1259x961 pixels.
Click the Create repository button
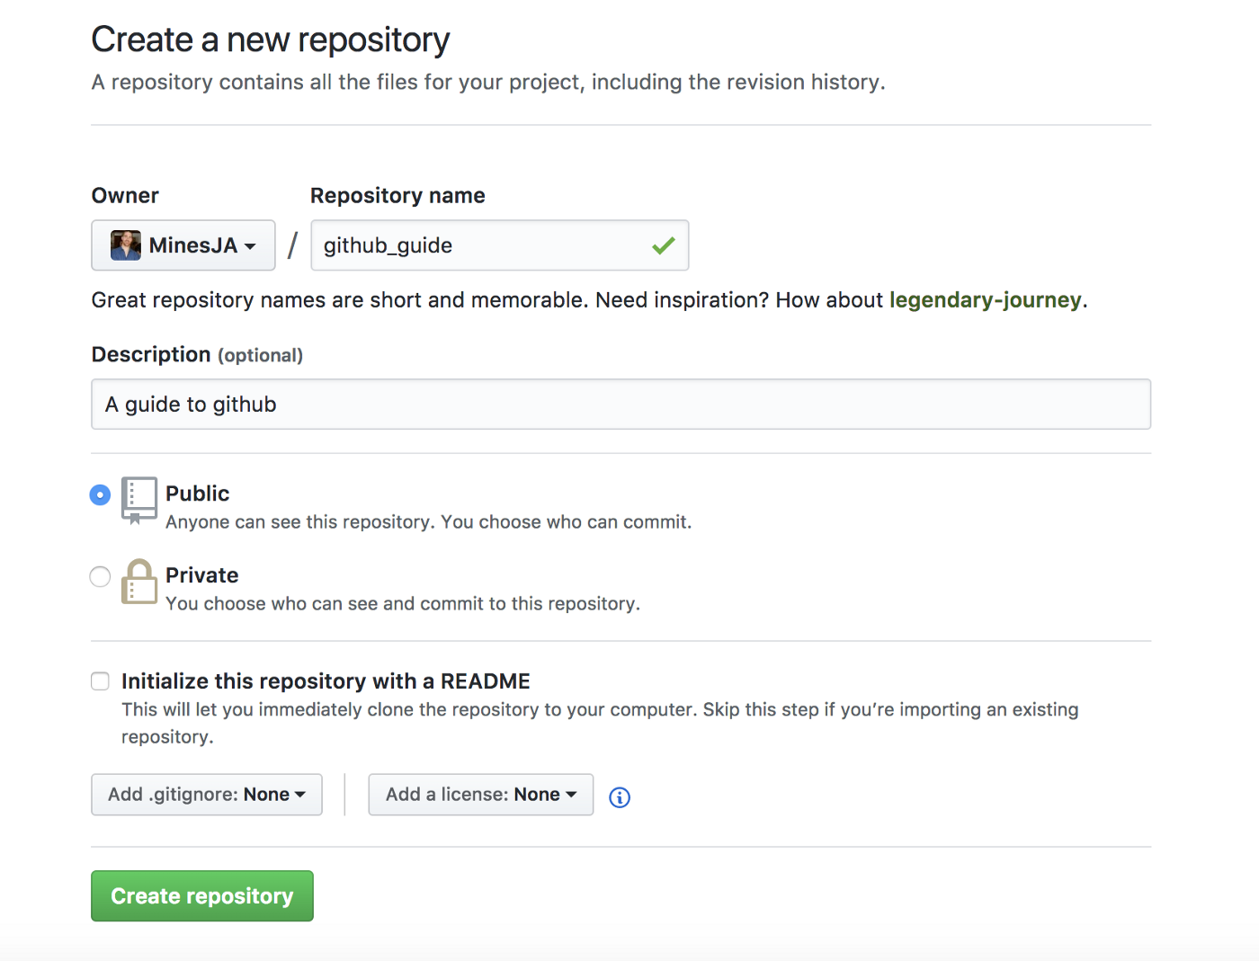[x=202, y=896]
